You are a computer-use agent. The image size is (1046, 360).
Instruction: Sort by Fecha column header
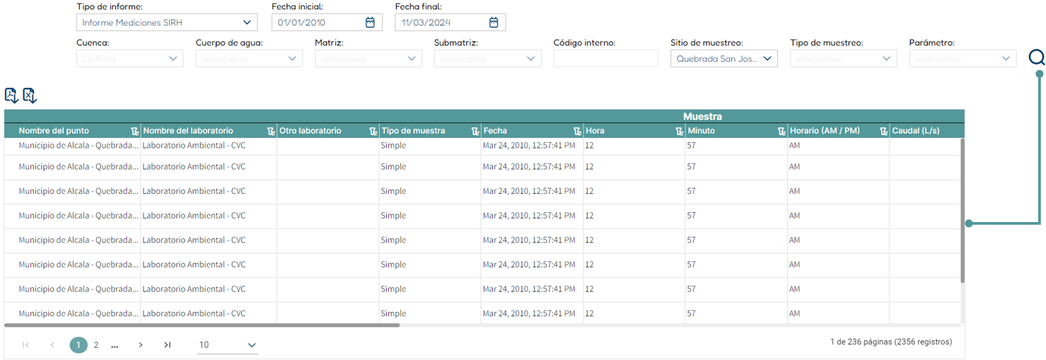[x=495, y=131]
